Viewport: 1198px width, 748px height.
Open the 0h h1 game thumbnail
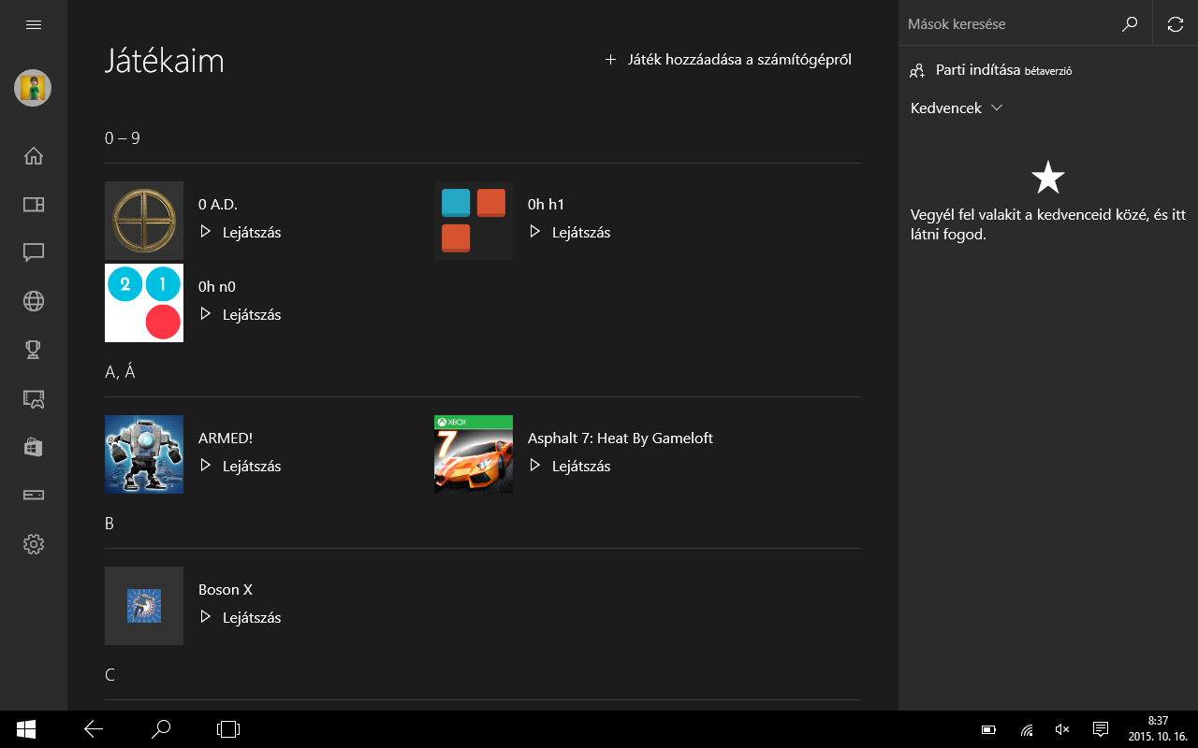tap(474, 221)
